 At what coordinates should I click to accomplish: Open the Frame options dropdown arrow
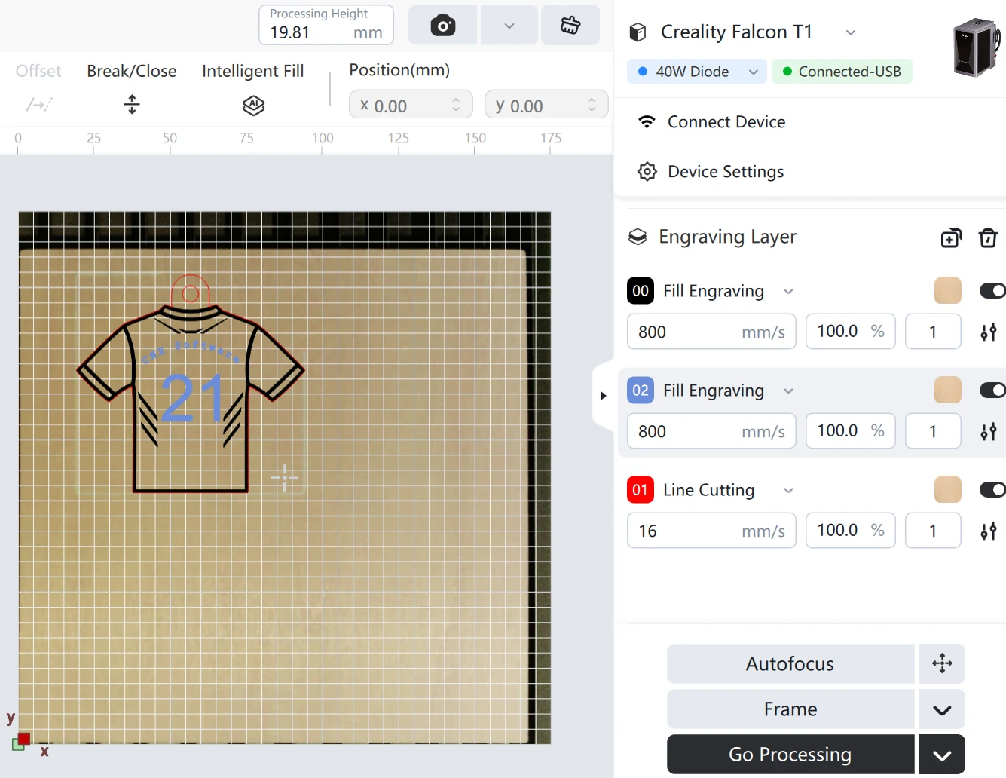coord(942,709)
